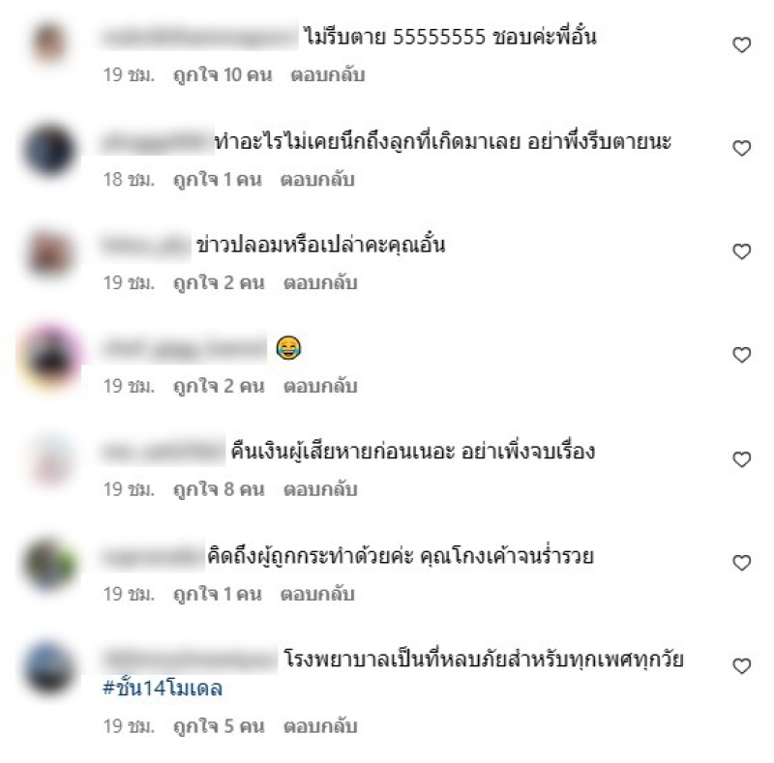Like the comment 'คิดถึงผู้ถูกกระทำด้วยค่ะ'
Screen dimensions: 774x763
pos(741,563)
